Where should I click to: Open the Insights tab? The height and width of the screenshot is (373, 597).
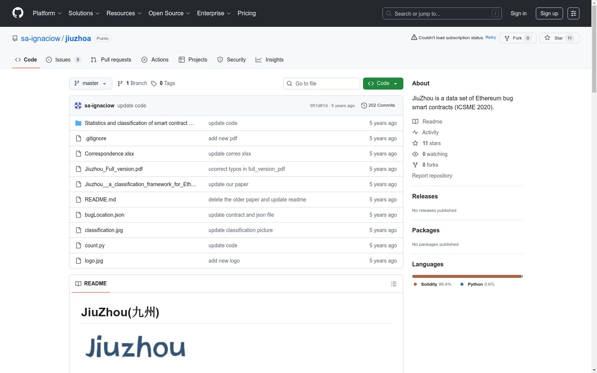[269, 60]
